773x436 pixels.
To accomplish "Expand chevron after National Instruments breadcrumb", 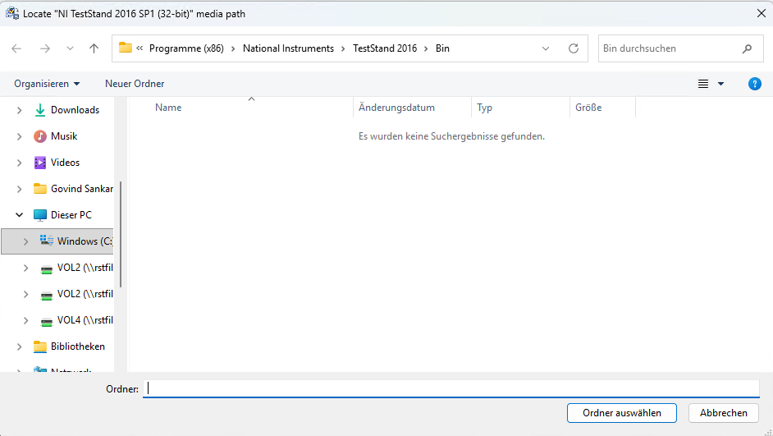I will click(343, 48).
